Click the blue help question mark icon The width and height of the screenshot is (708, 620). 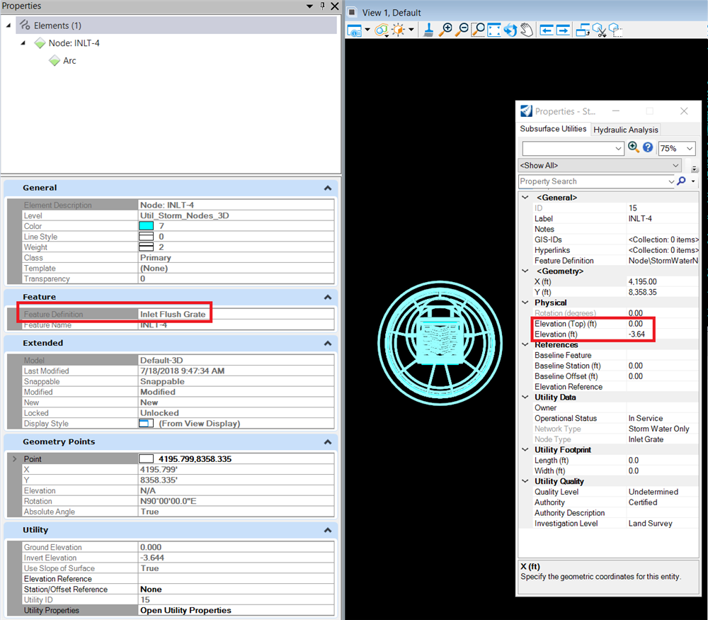click(x=648, y=148)
